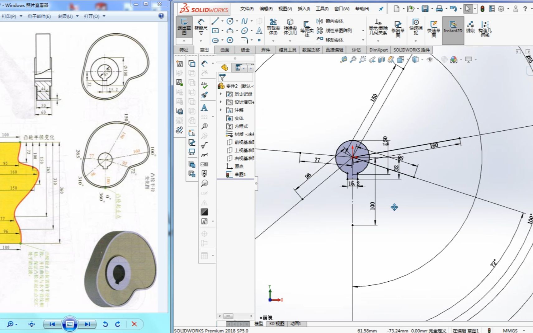Click Trim Entities (剪裁实体) tool

click(x=273, y=27)
